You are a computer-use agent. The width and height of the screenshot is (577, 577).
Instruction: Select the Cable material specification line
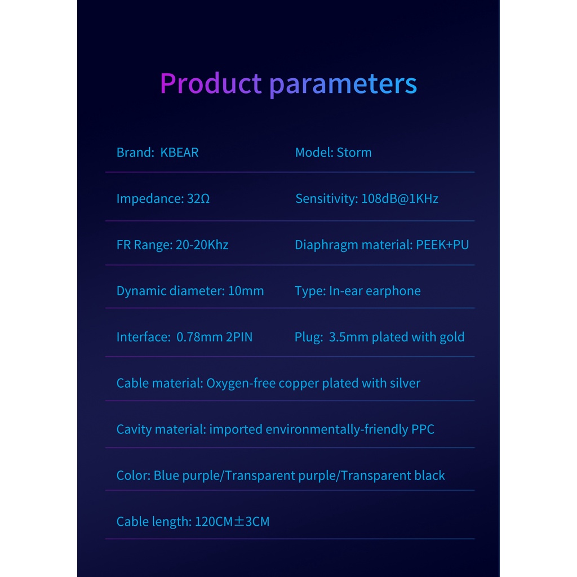(268, 383)
